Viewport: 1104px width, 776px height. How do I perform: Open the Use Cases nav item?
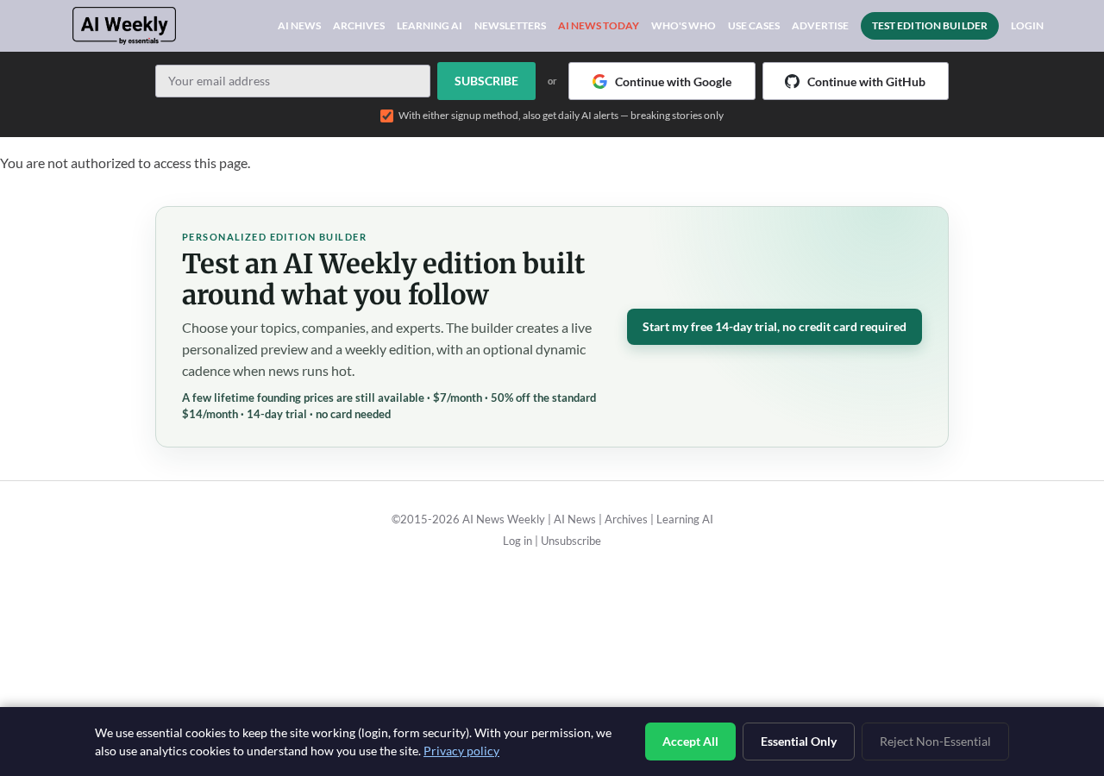tap(754, 26)
